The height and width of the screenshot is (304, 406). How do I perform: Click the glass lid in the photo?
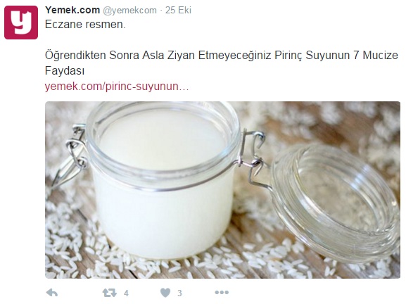click(x=336, y=201)
